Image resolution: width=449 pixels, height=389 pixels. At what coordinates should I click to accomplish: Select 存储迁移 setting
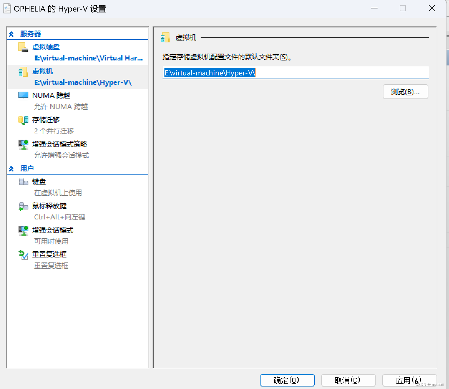pos(46,120)
